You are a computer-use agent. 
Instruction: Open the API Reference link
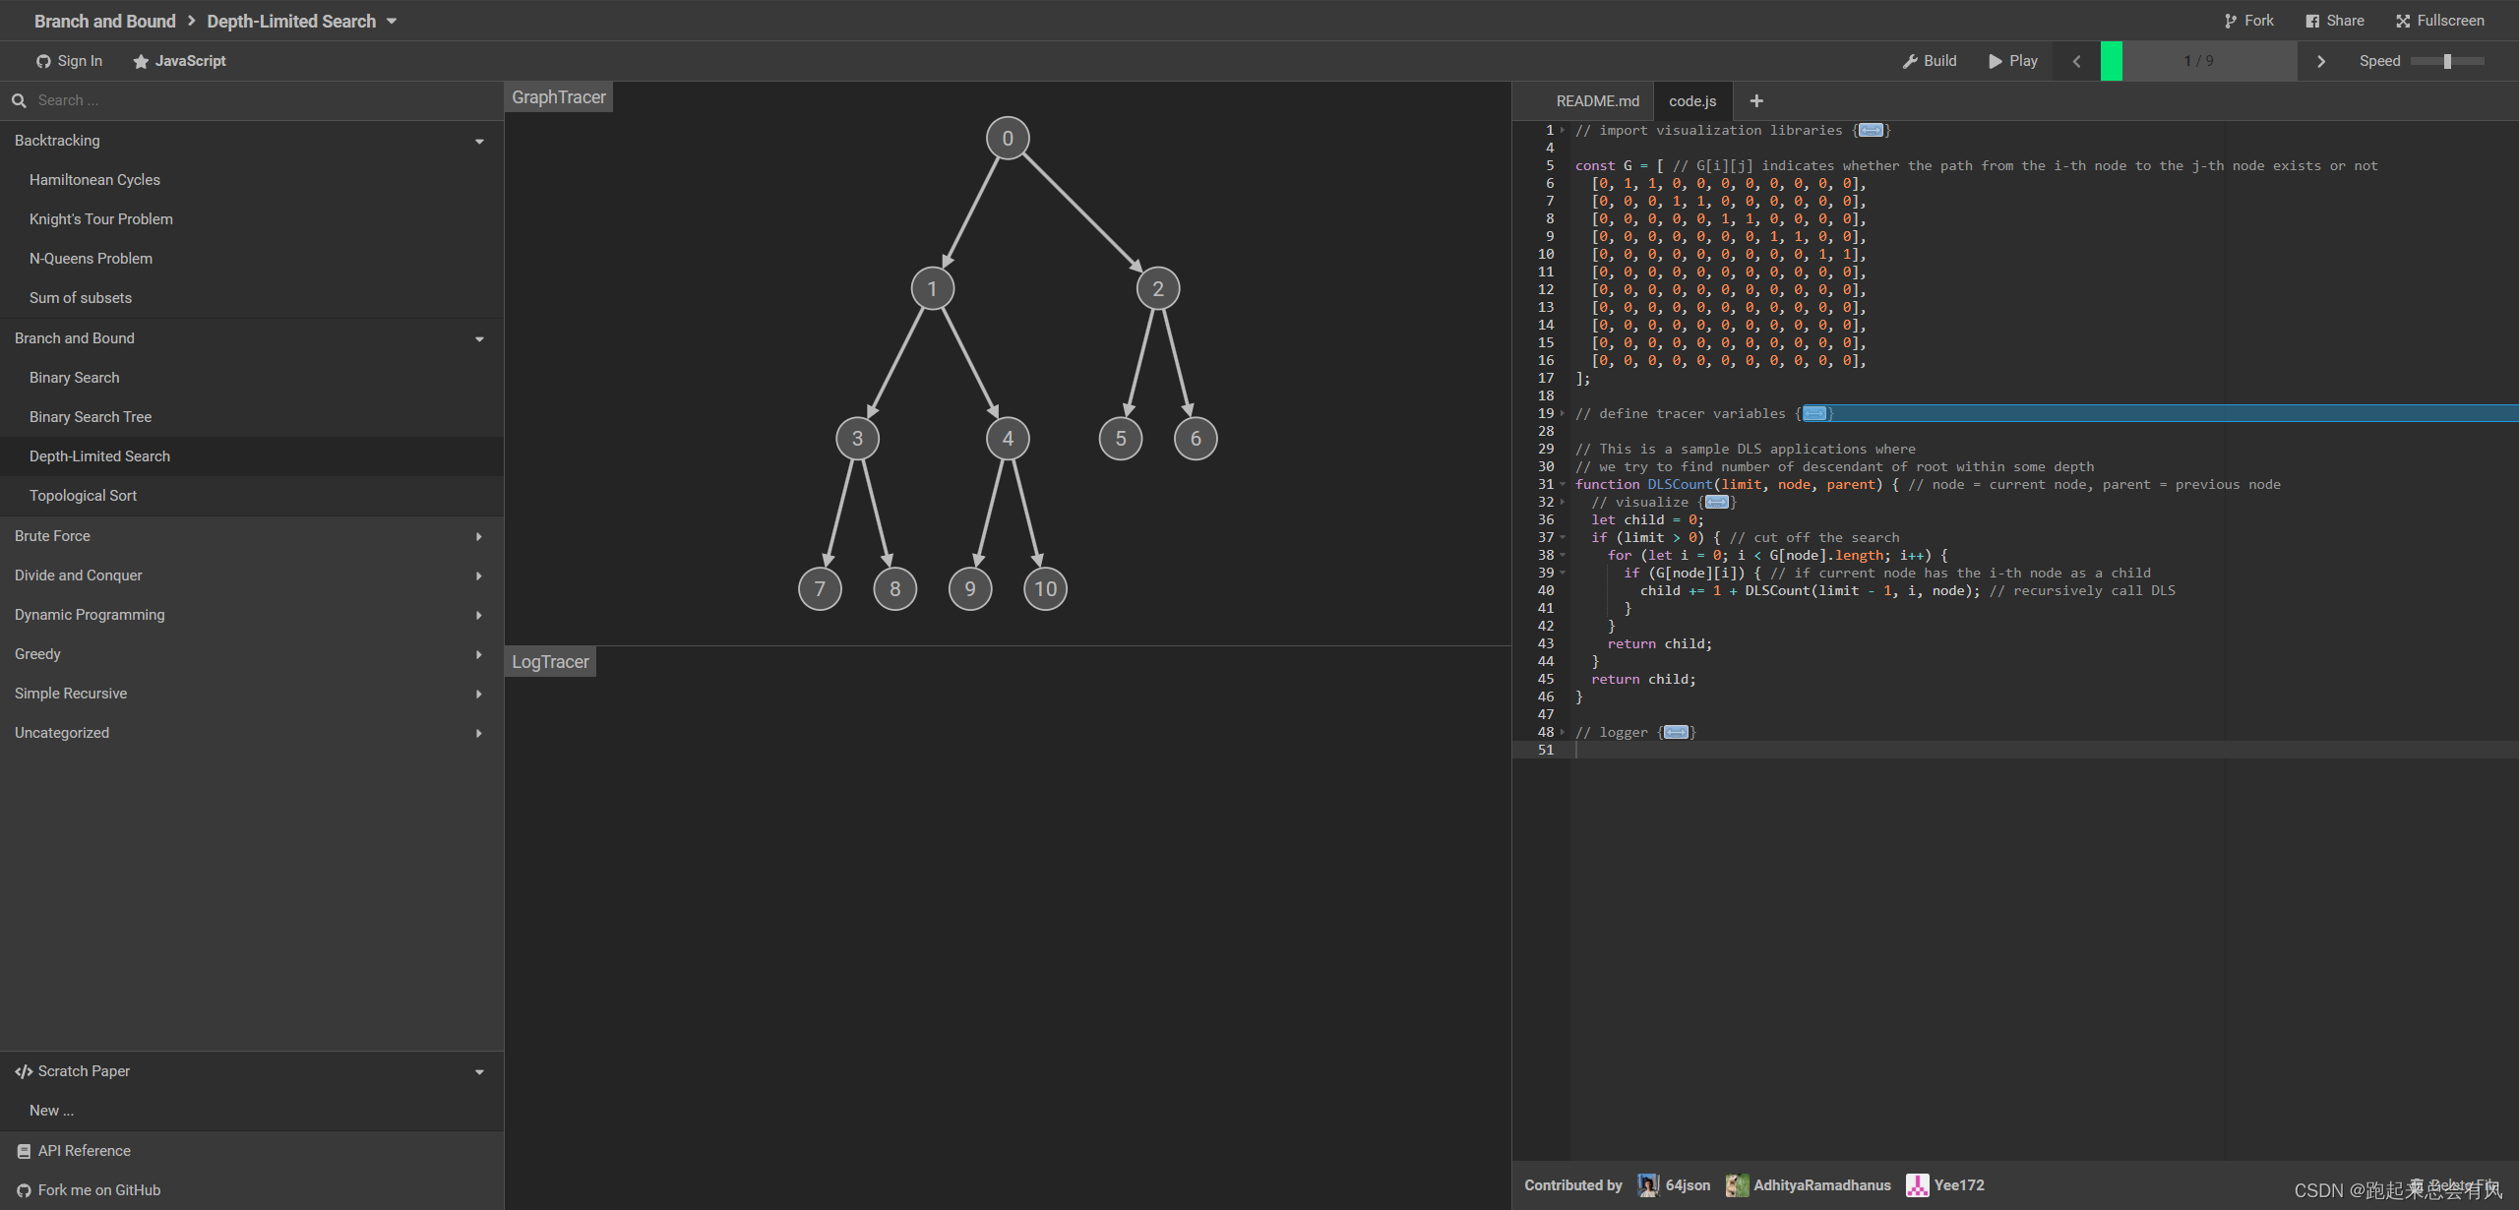(84, 1150)
